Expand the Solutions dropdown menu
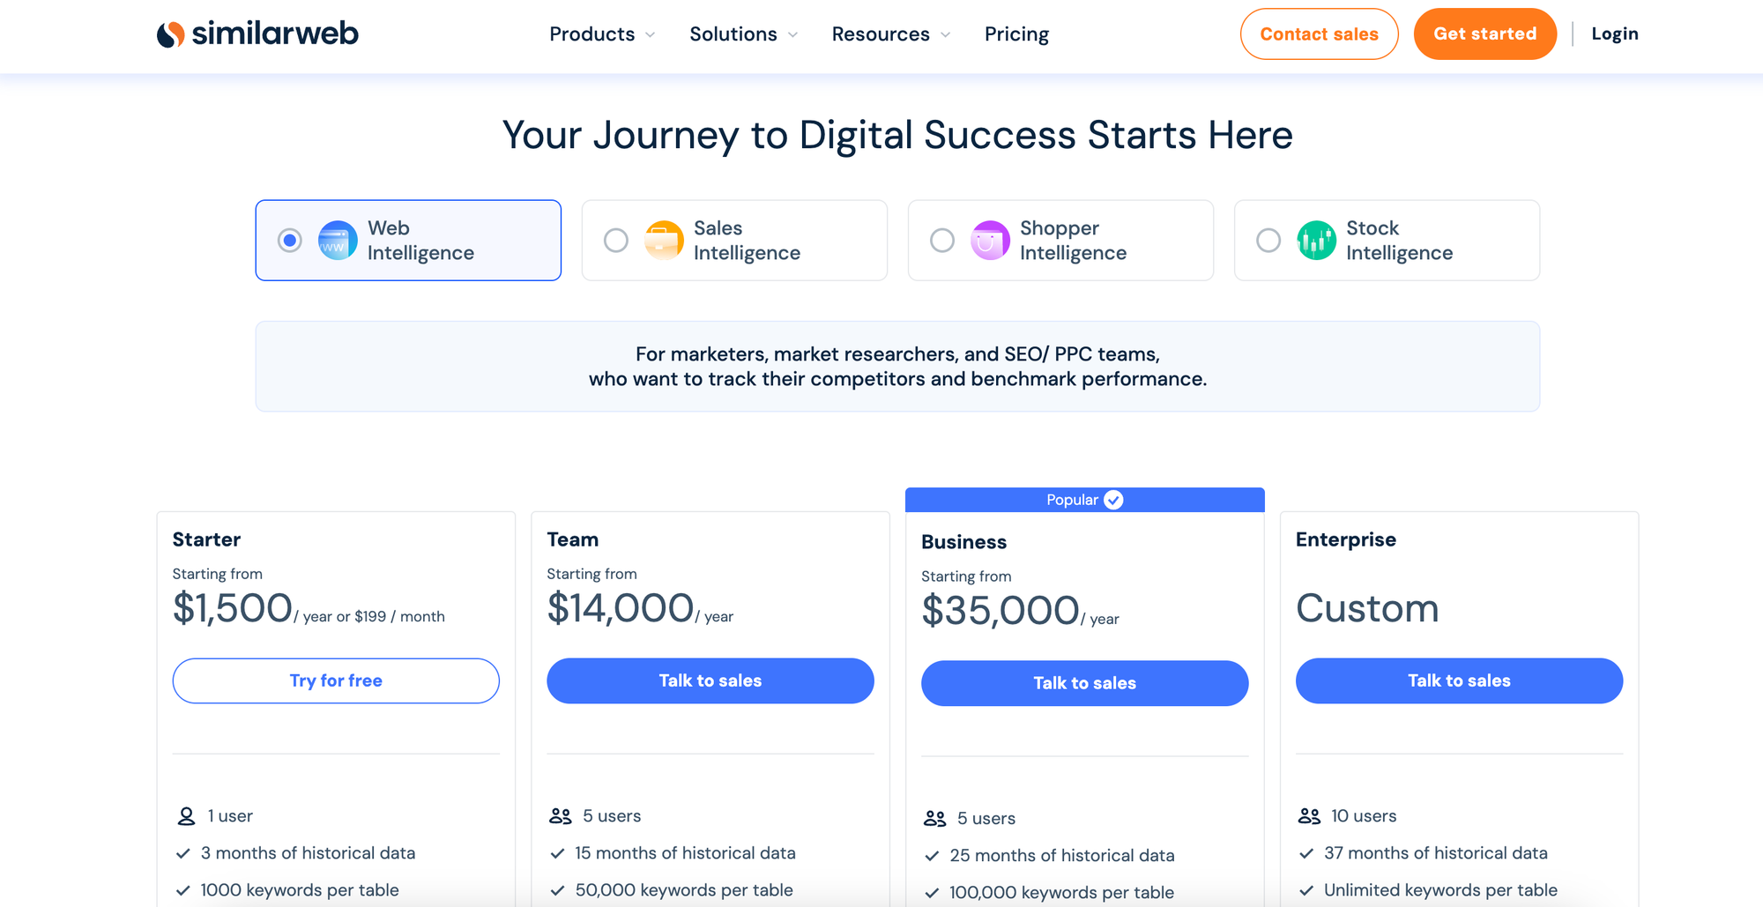 click(743, 34)
